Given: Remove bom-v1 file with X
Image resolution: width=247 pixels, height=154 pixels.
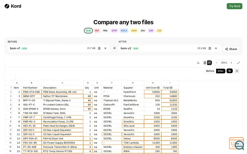Looking at the screenshot, I should [x=105, y=48].
